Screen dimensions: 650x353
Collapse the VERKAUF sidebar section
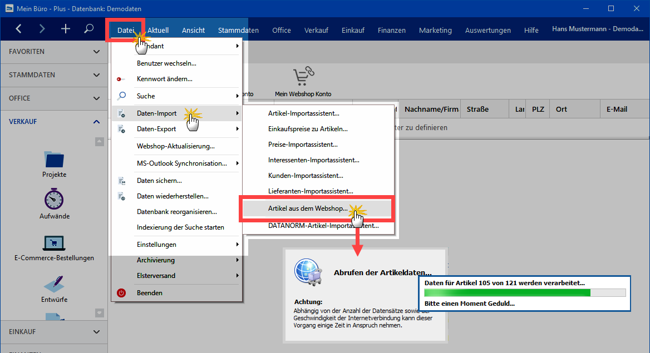click(x=54, y=121)
